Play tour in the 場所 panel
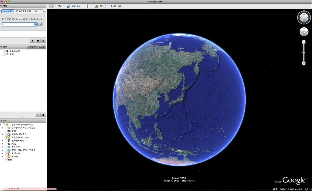This screenshot has height=191, width=312. click(38, 115)
